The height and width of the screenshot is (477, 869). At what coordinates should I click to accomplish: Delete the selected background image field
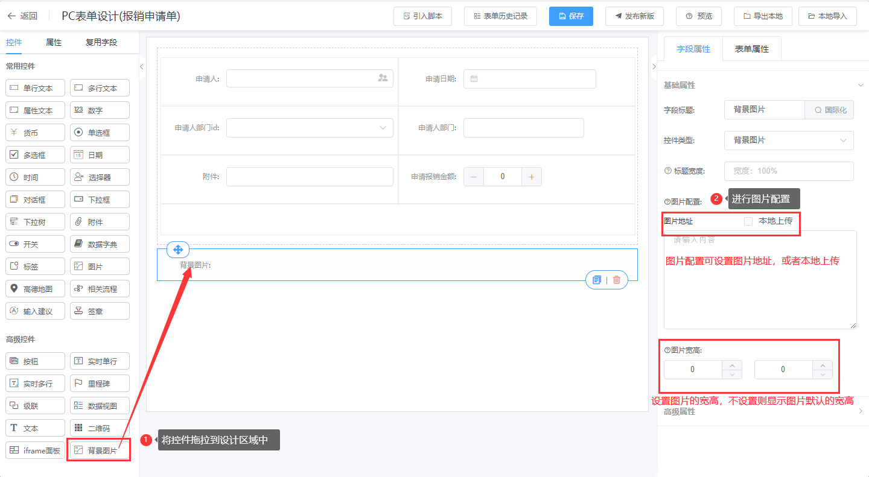point(616,280)
